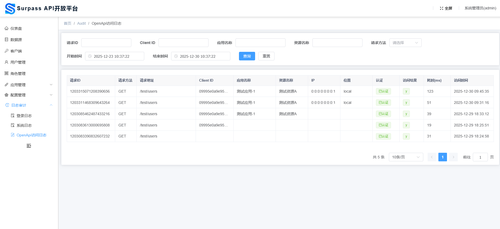Click clock icon in 结束时间 field
500x229 pixels.
[176, 56]
